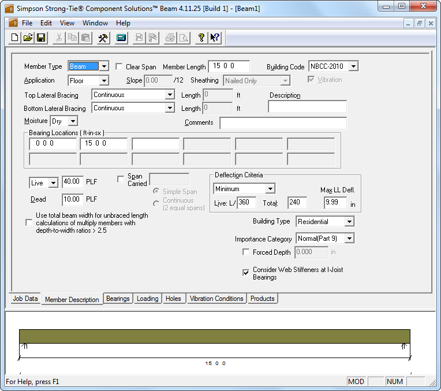Open the Help menu
Screen dimensions: 441x391
(x=123, y=23)
